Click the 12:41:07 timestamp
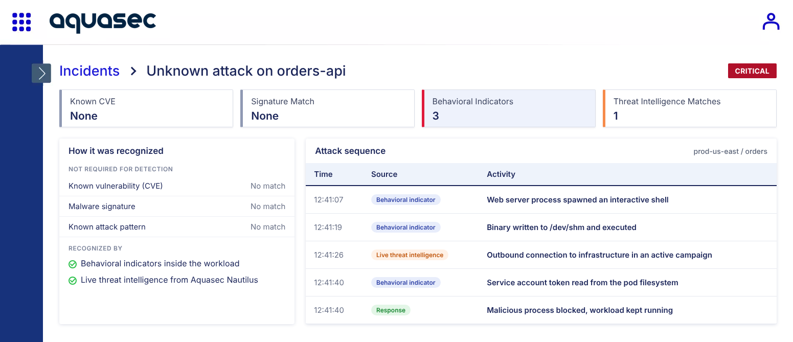 [328, 200]
